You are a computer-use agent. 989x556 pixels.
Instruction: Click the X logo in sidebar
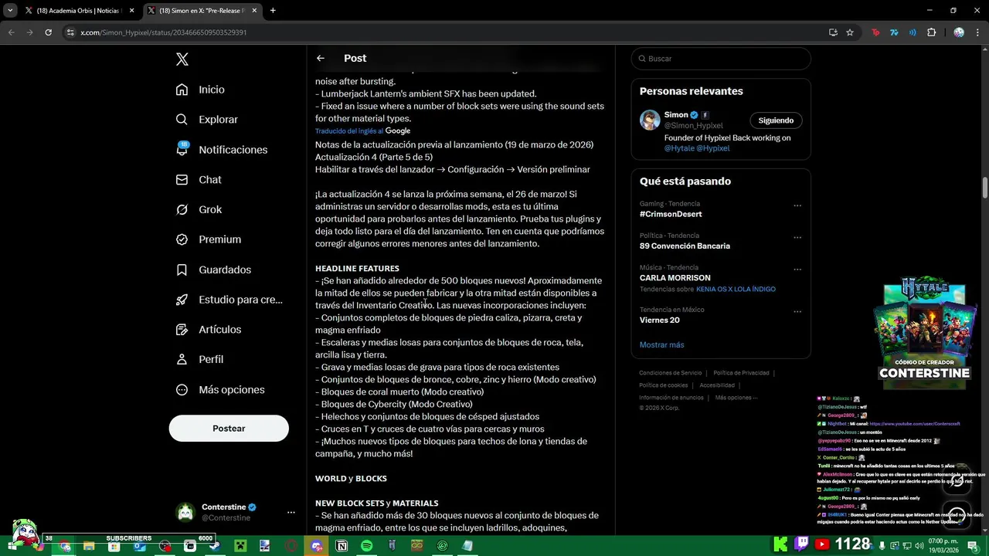point(182,59)
